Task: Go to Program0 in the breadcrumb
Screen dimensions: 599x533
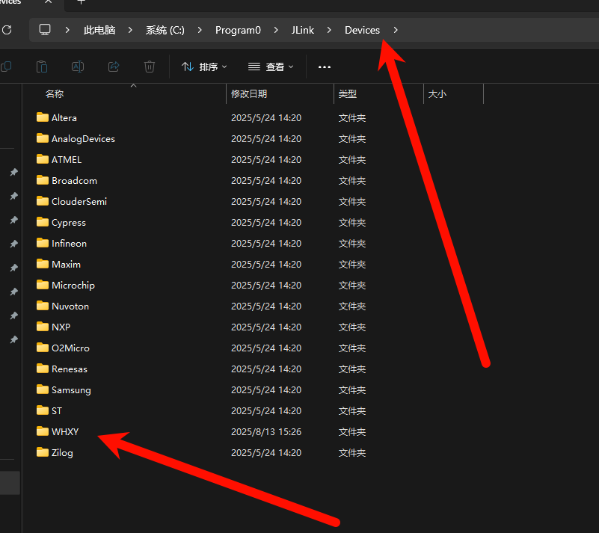Action: pyautogui.click(x=238, y=30)
